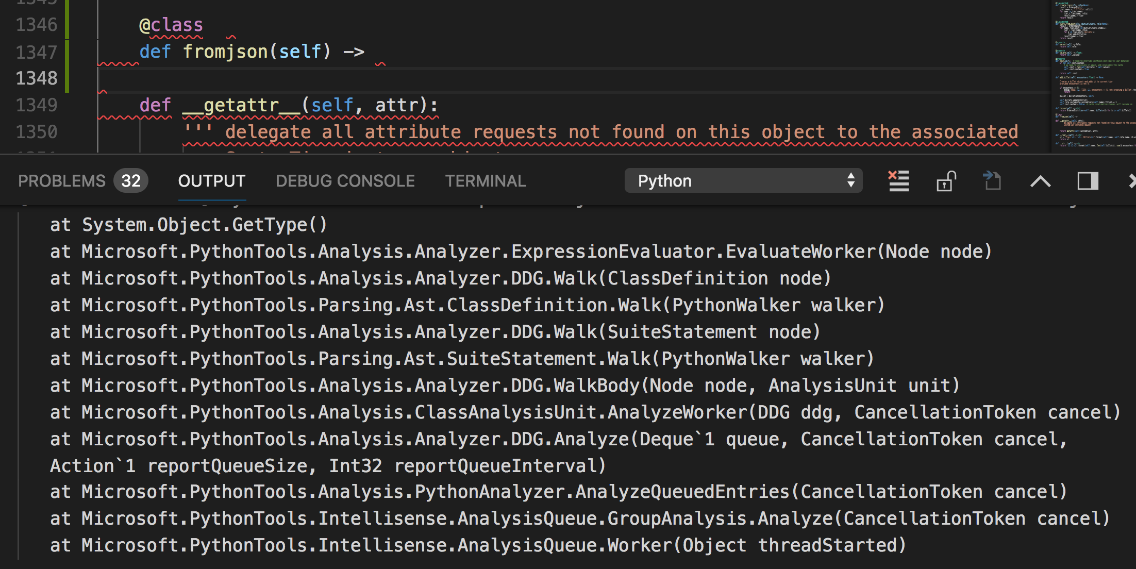This screenshot has height=569, width=1136.
Task: Click the stepper arrows on the channel selector
Action: [851, 181]
